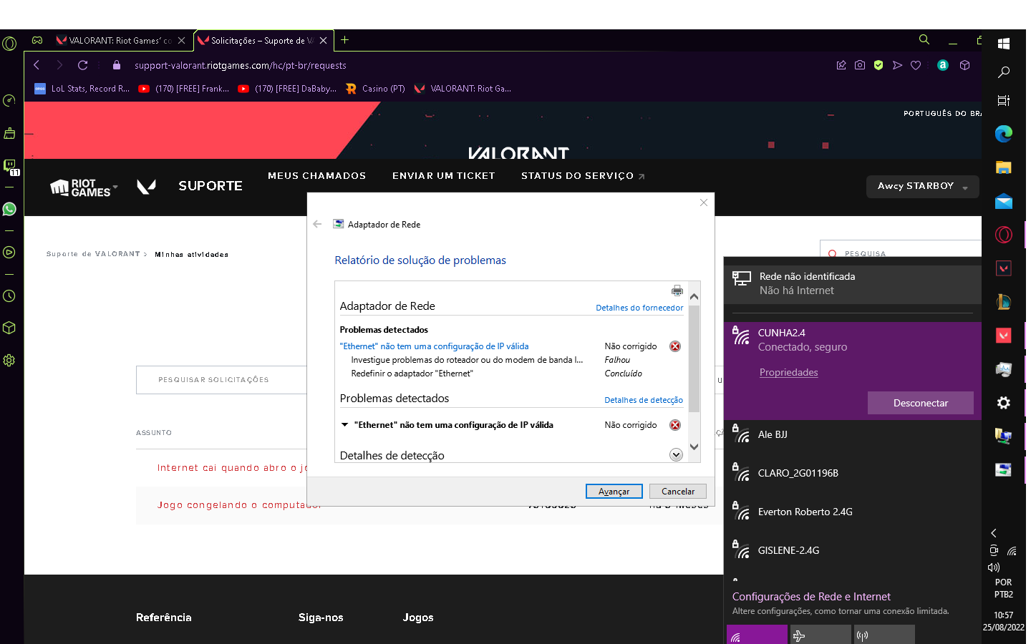Select the GISLENE-2.4G Wi-Fi network

(x=853, y=550)
